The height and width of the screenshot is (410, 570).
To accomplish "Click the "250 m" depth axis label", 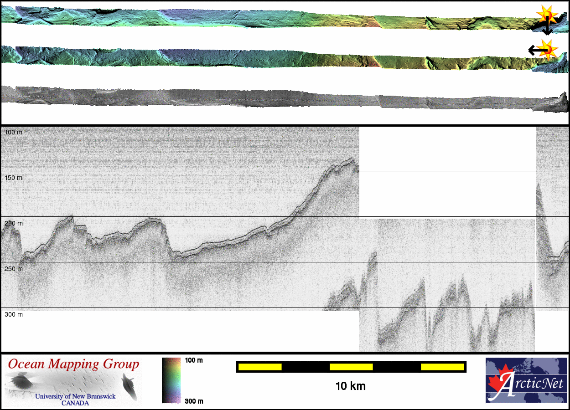I will click(x=13, y=269).
